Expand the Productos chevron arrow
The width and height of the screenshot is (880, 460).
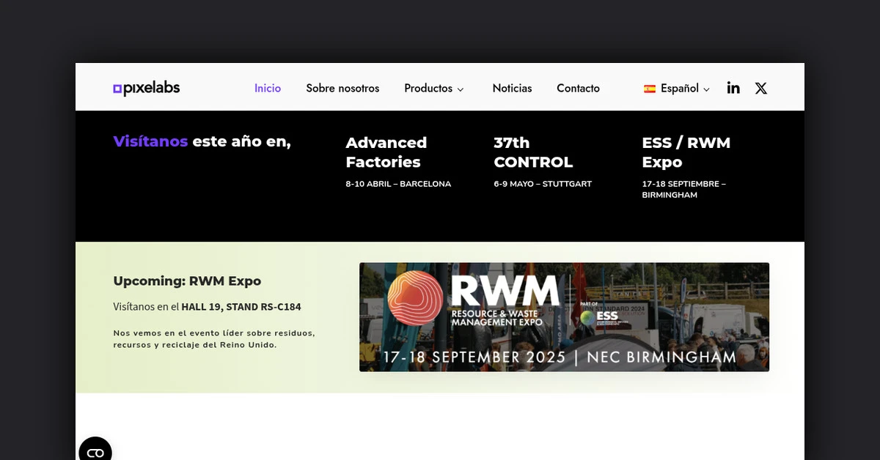461,89
